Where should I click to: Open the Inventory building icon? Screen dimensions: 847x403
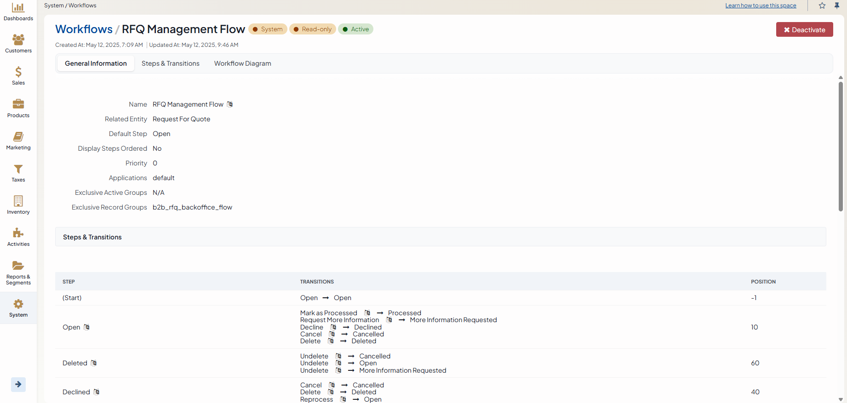[x=18, y=201]
